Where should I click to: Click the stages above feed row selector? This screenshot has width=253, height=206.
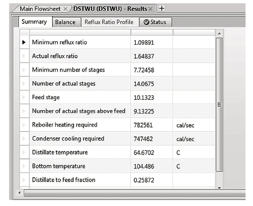[24, 111]
